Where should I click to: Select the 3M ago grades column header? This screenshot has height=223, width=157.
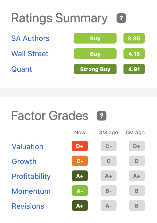click(108, 132)
